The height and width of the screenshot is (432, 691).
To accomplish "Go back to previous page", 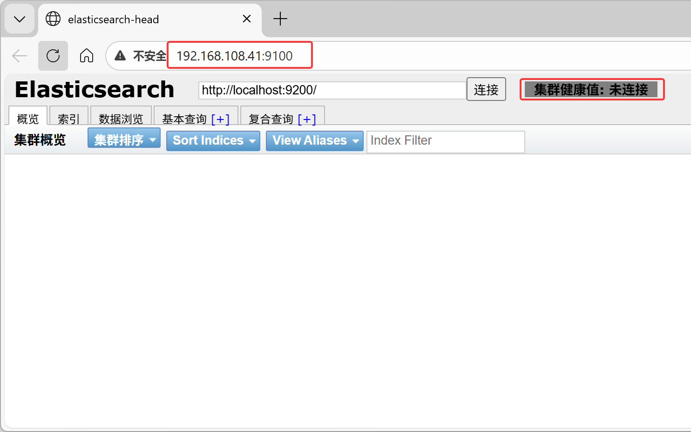I will tap(20, 56).
